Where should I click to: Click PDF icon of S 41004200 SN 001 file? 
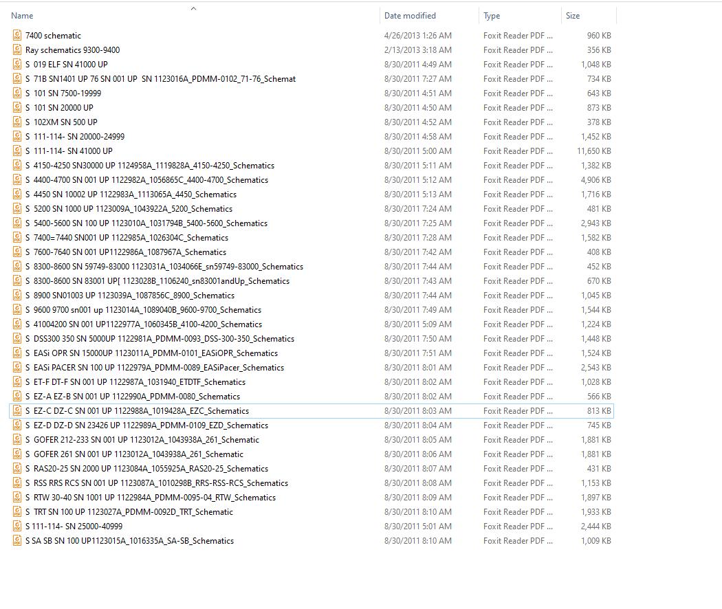pos(17,324)
